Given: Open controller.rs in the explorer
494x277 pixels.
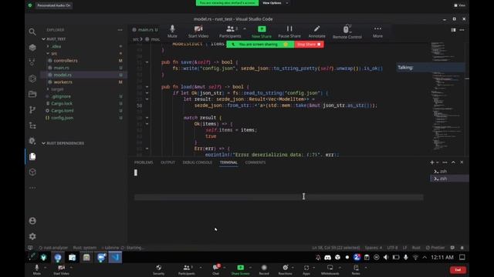Looking at the screenshot, I should tap(66, 61).
